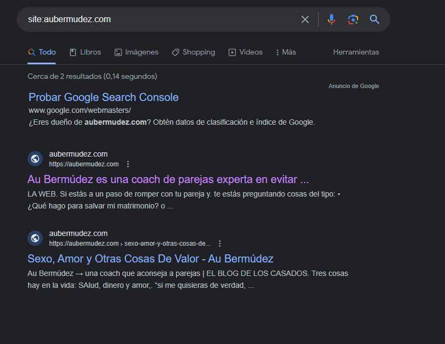Image resolution: width=445 pixels, height=344 pixels.
Task: Switch to the Shopping tab
Action: pos(193,52)
